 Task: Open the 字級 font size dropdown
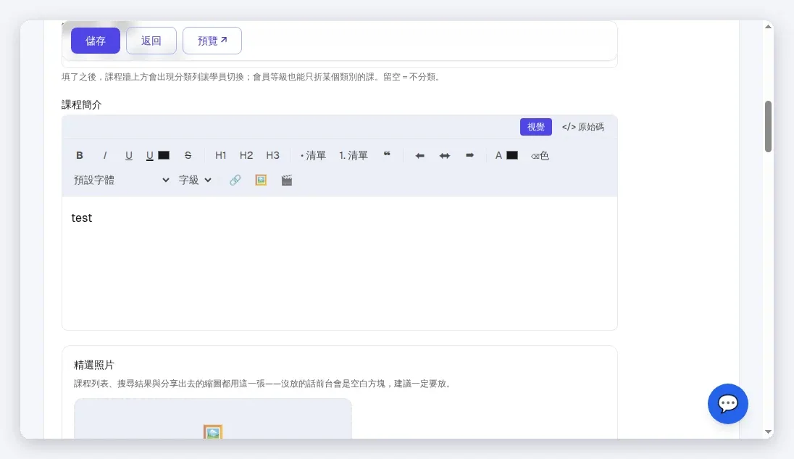pos(195,180)
